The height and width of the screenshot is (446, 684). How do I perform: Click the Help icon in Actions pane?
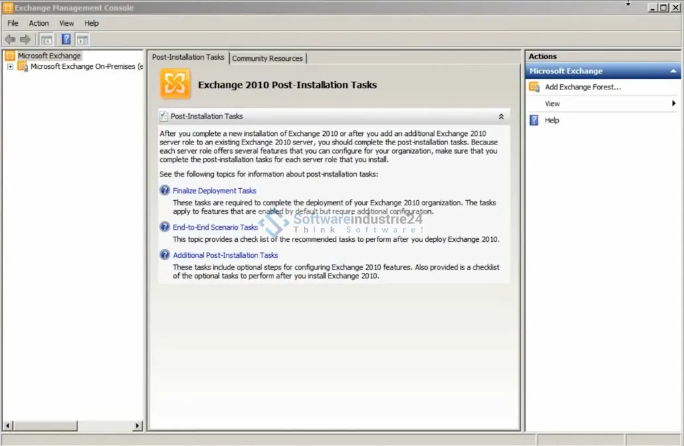click(534, 120)
